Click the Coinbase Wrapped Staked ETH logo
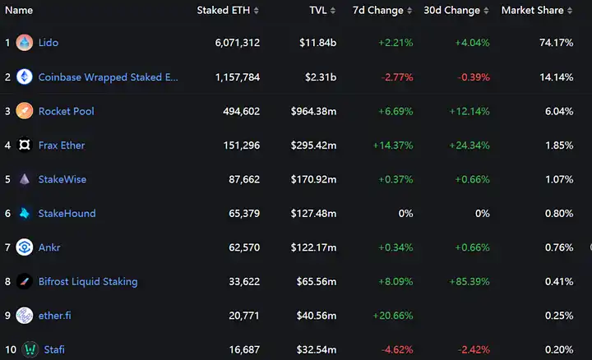This screenshot has height=360, width=592. [25, 77]
